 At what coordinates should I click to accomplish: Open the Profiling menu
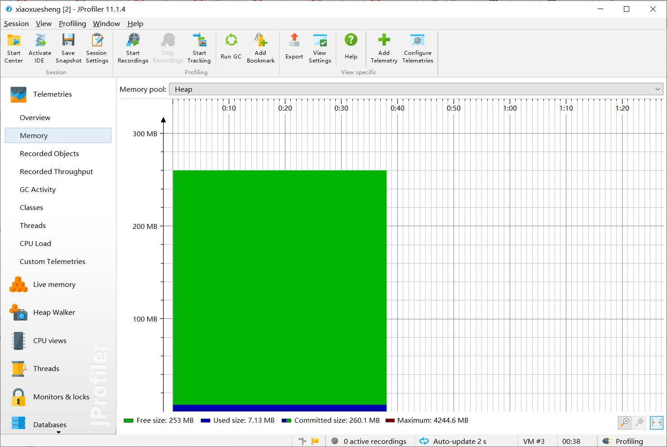point(72,24)
